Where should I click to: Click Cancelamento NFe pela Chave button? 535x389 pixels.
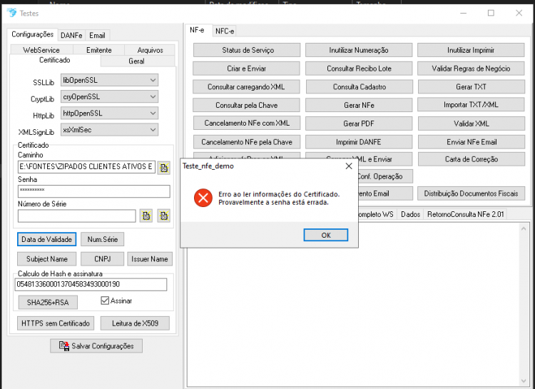[x=247, y=142]
